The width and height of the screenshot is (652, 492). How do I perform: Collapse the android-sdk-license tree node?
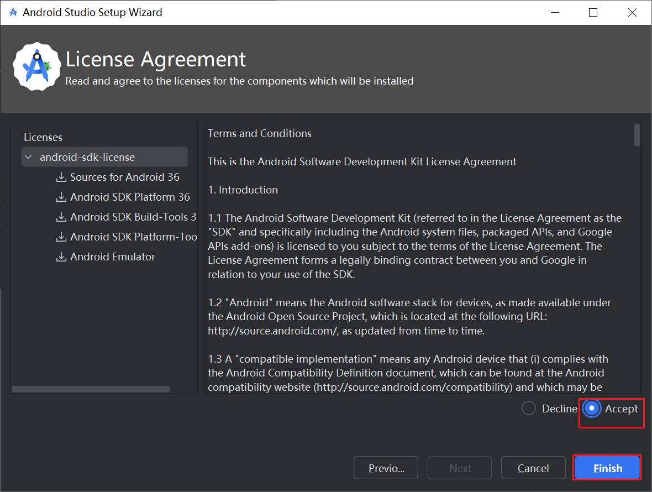click(x=28, y=158)
